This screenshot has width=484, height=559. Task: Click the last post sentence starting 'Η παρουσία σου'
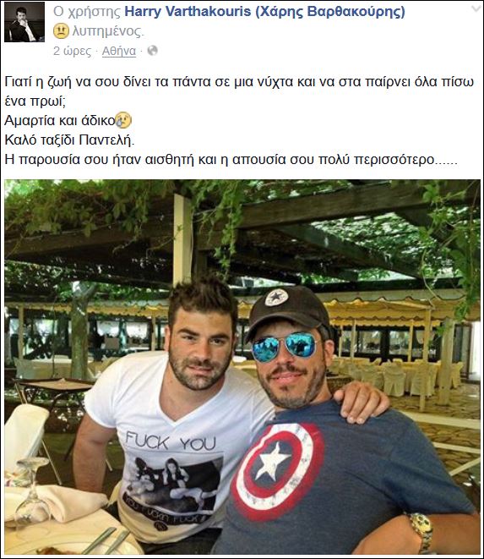click(231, 159)
